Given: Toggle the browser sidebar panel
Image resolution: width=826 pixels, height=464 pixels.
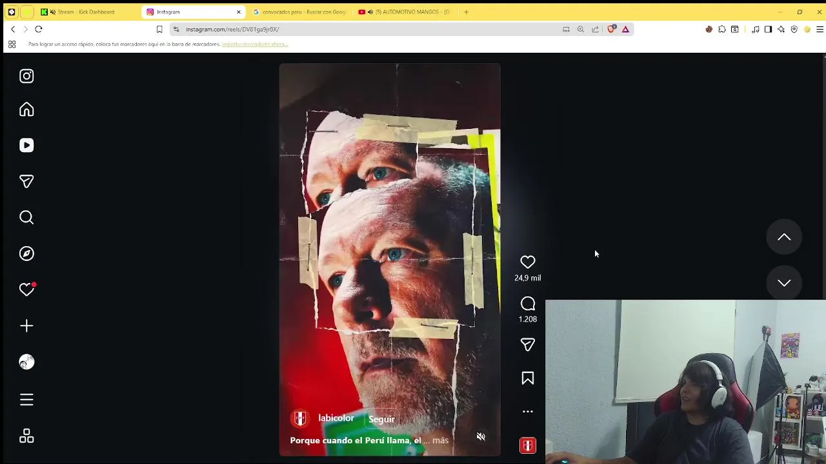Looking at the screenshot, I should (768, 29).
